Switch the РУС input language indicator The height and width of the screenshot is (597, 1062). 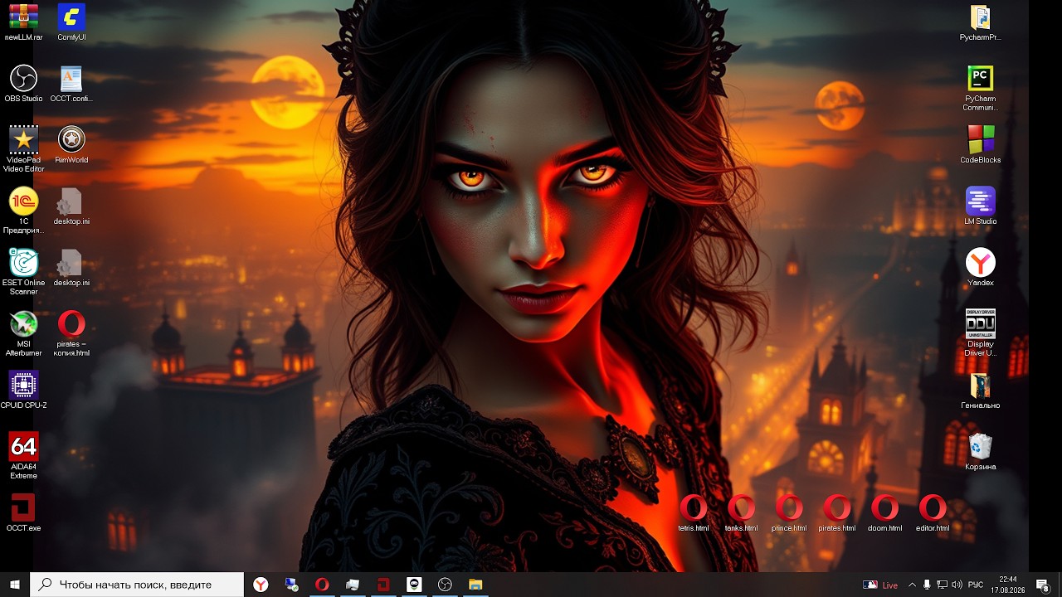pos(976,585)
